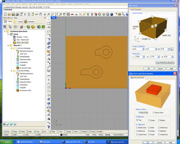180x144 pixels.
Task: Click the RhinoCAM gear preferences icon
Action: click(15, 27)
